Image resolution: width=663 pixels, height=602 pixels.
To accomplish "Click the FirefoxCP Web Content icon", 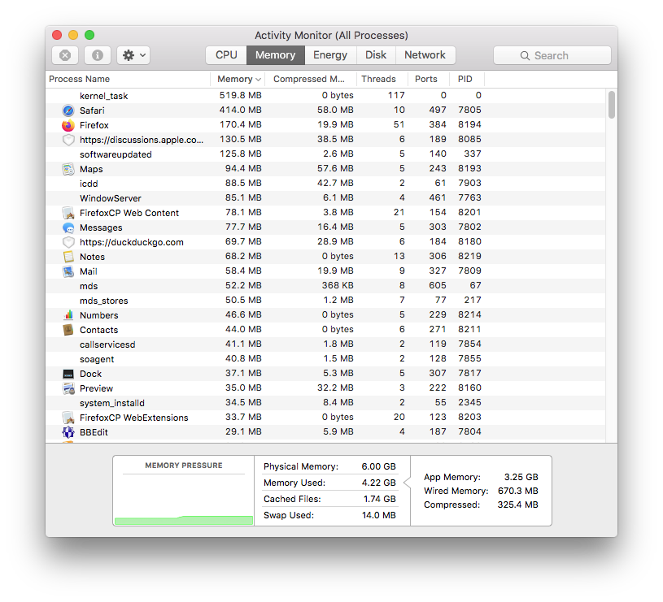I will pyautogui.click(x=68, y=213).
